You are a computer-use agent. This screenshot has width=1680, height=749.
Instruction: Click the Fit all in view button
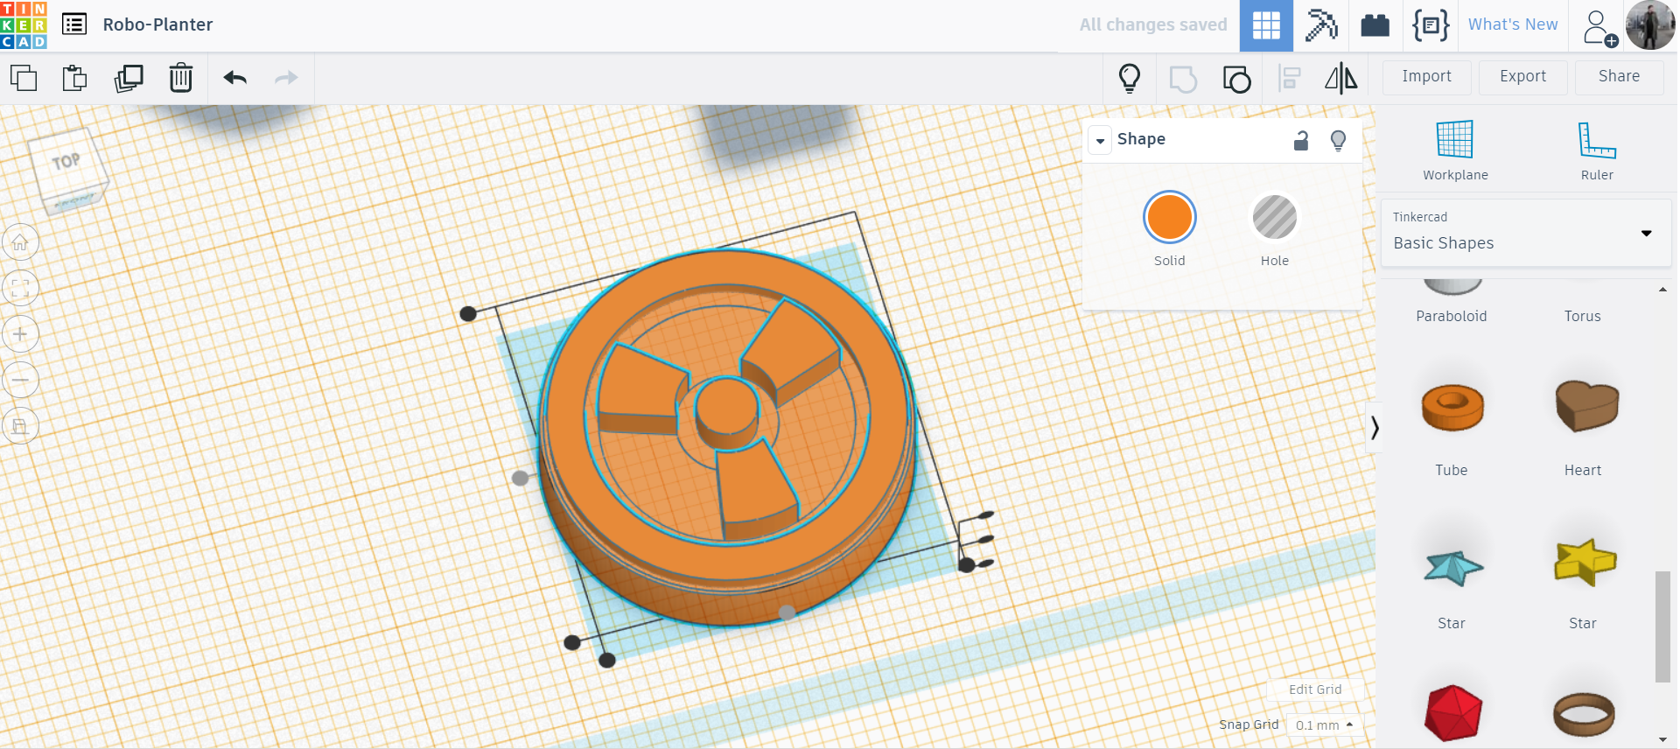click(20, 288)
